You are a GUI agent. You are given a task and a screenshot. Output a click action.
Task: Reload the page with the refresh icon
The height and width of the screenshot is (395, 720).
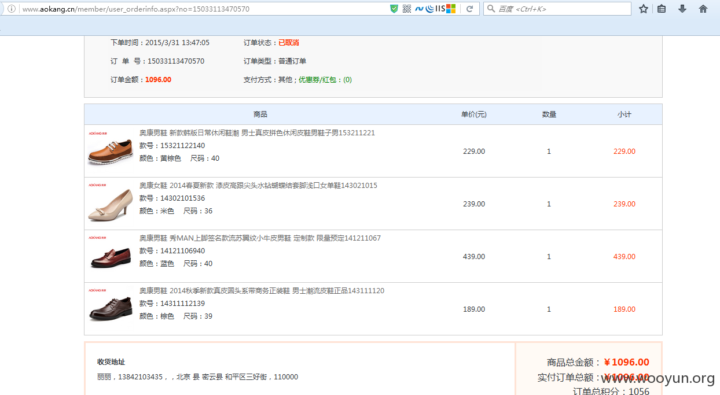[x=470, y=9]
